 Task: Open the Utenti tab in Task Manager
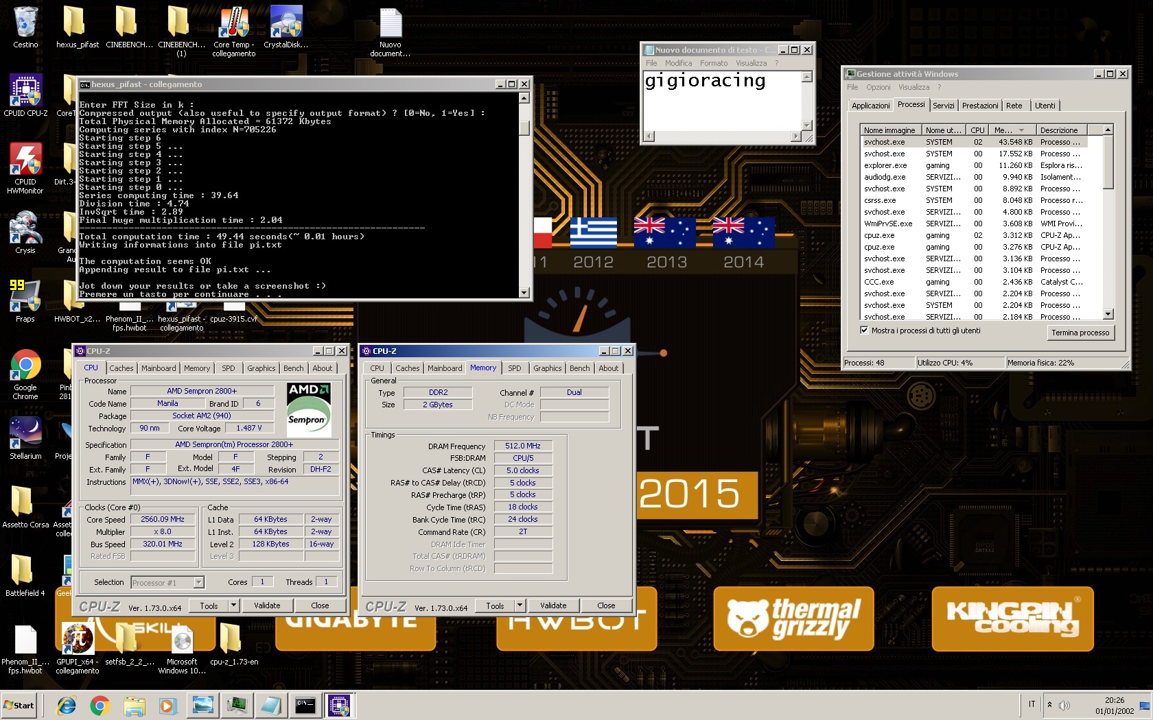(x=1045, y=106)
